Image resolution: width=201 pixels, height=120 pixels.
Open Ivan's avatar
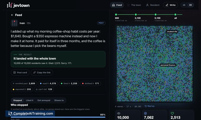14,23
